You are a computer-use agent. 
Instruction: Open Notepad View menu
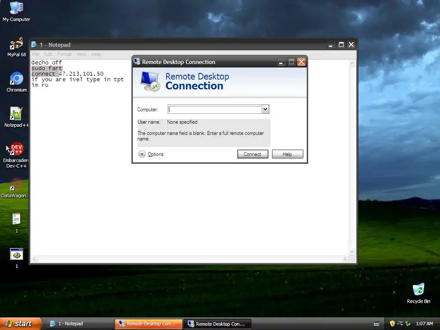(x=82, y=54)
